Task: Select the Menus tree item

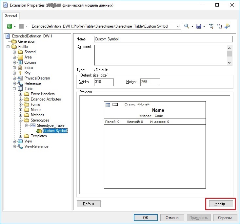Action: click(36, 110)
